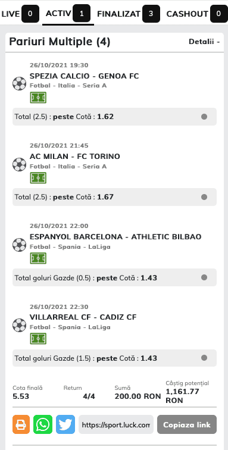Click the status dot on the 1.62 odds row

click(204, 117)
